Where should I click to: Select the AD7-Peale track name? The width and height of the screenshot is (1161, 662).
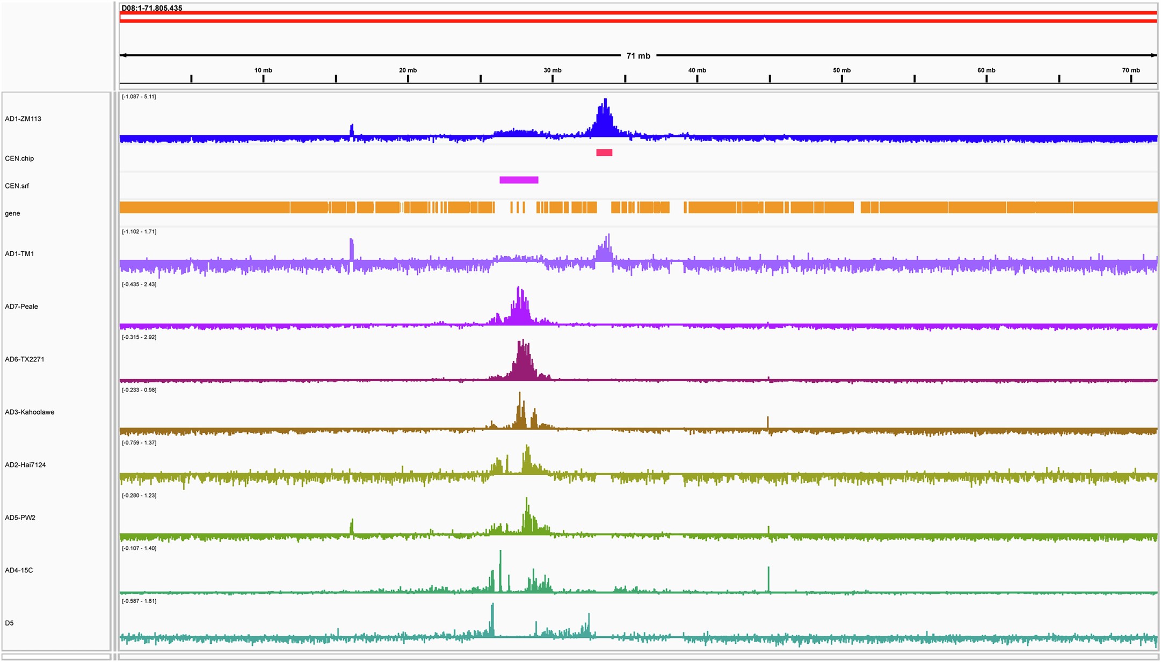click(x=21, y=307)
